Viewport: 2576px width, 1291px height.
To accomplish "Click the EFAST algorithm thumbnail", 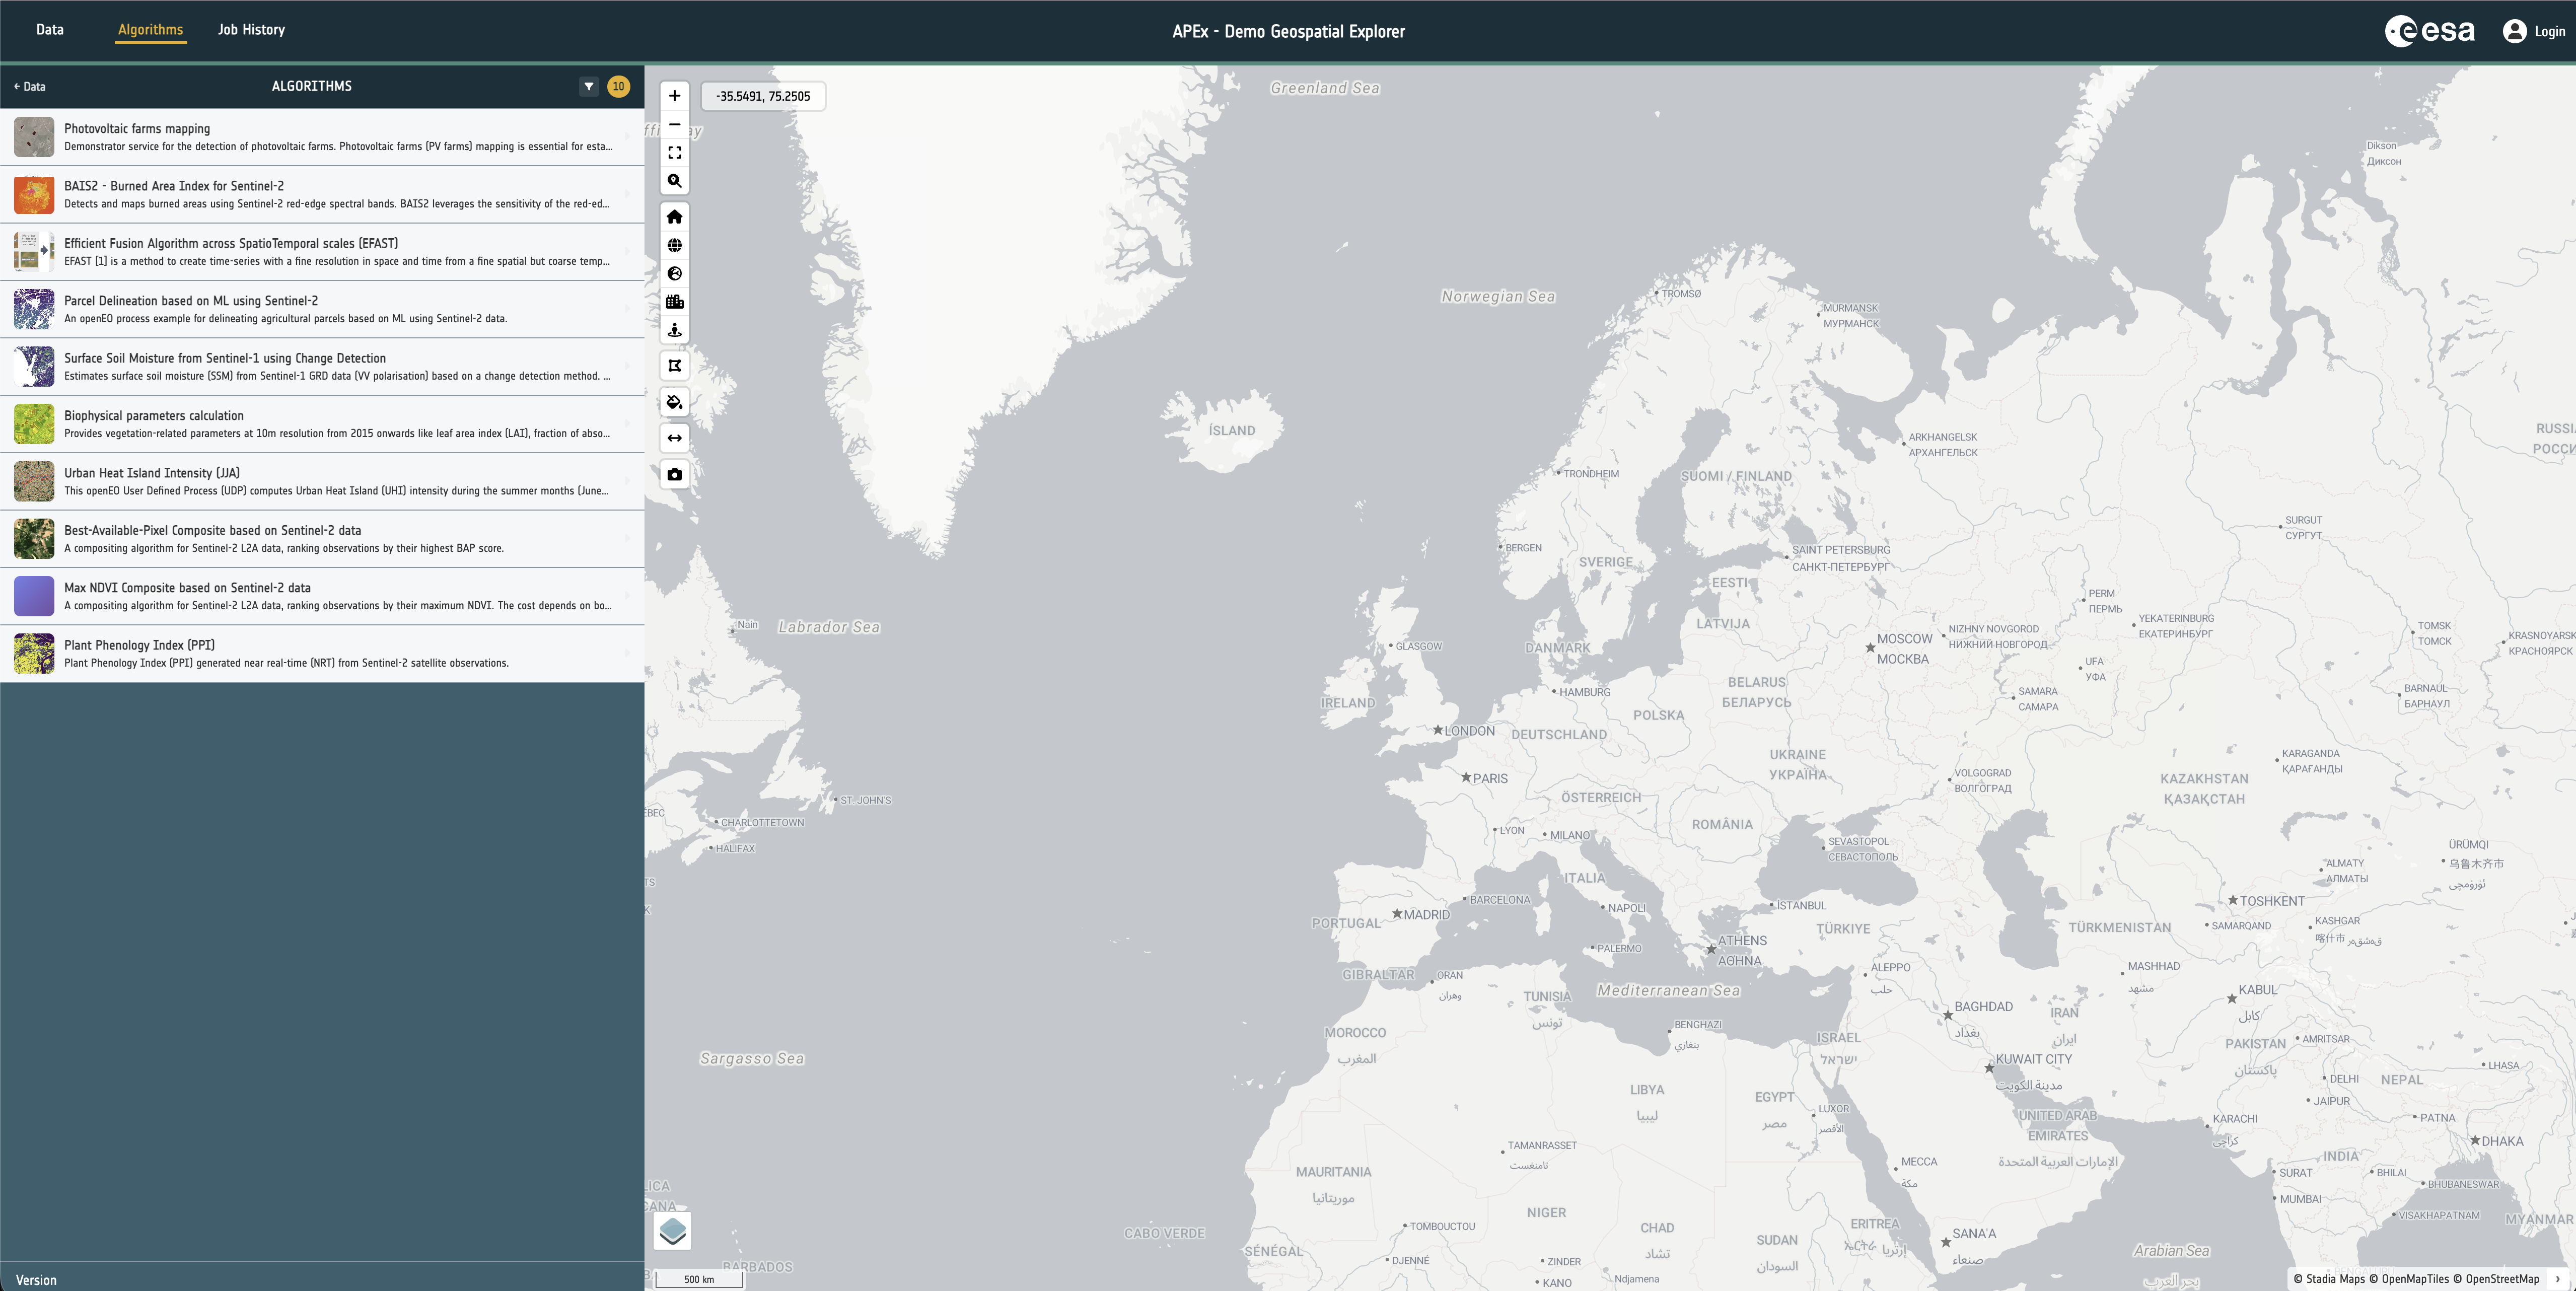I will [x=34, y=252].
